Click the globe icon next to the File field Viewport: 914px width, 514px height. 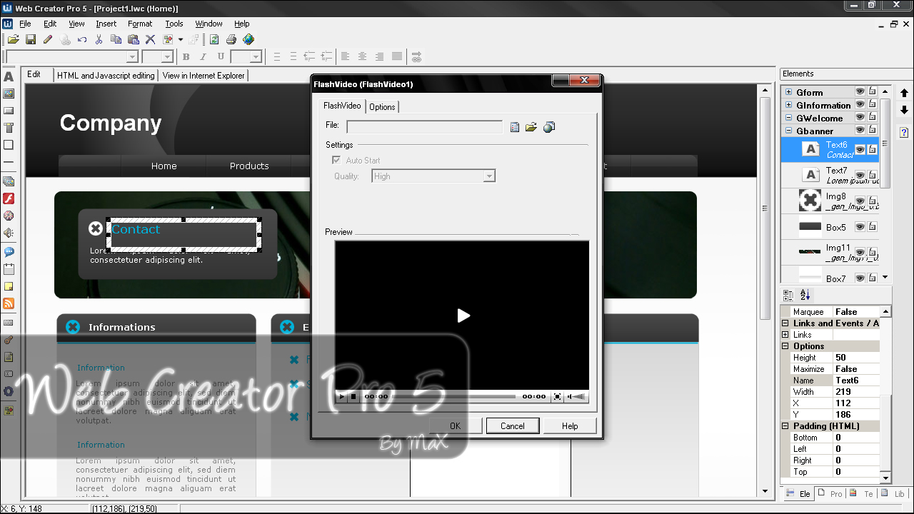pyautogui.click(x=548, y=127)
